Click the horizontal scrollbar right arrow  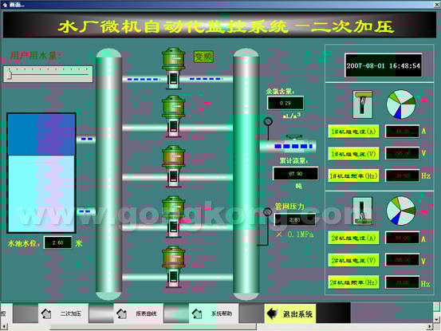[x=430, y=327]
